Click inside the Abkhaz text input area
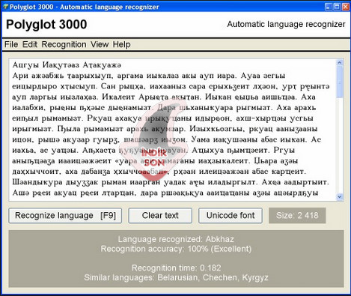Viewport: 351px width, 296px height. click(x=173, y=130)
